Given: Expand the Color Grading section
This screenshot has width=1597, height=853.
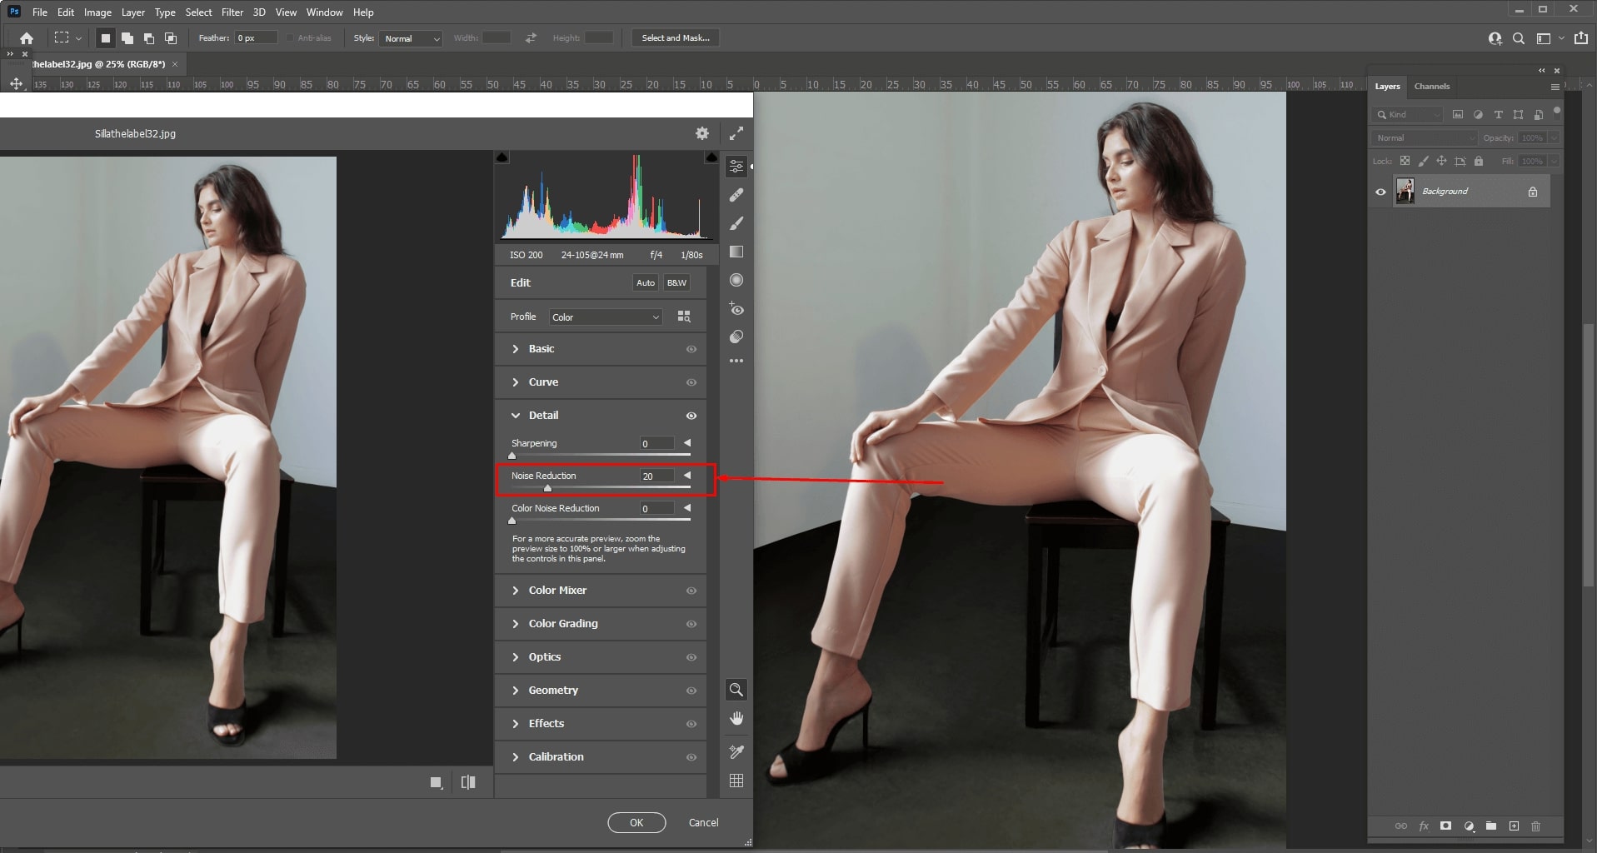Looking at the screenshot, I should pyautogui.click(x=563, y=623).
